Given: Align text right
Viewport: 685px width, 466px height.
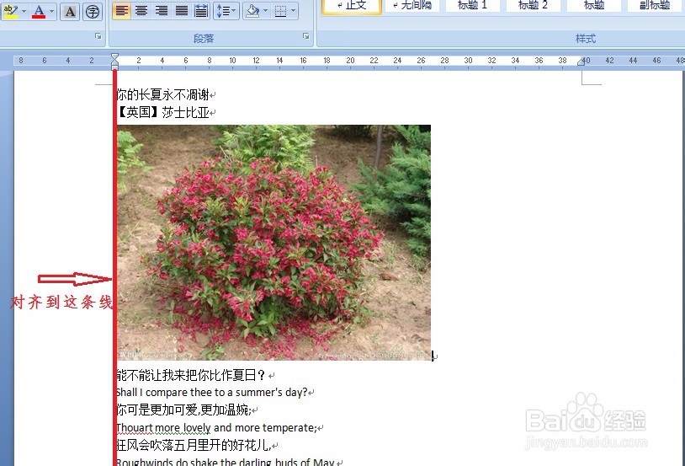Looking at the screenshot, I should (162, 10).
